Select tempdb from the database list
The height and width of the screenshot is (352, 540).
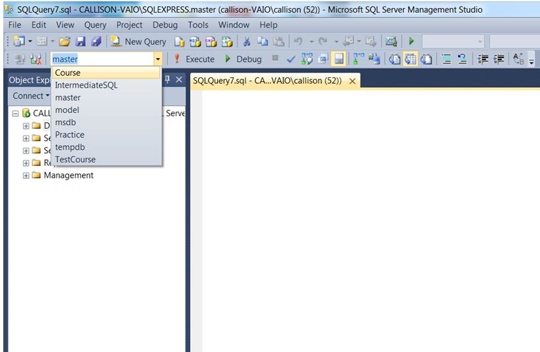point(106,147)
